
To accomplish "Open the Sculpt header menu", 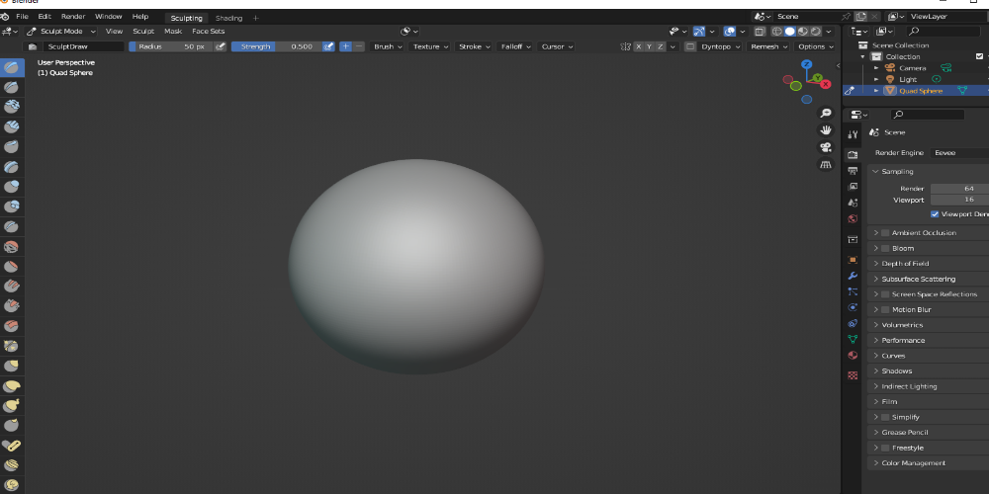I will click(x=143, y=32).
